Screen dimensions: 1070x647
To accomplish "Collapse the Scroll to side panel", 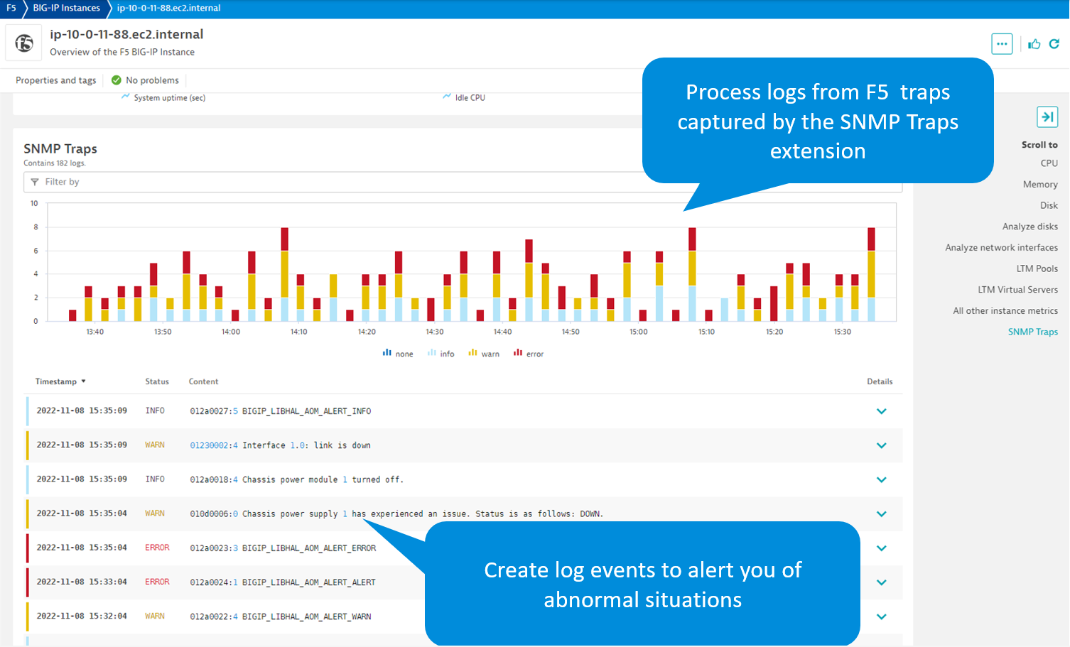I will coord(1047,117).
